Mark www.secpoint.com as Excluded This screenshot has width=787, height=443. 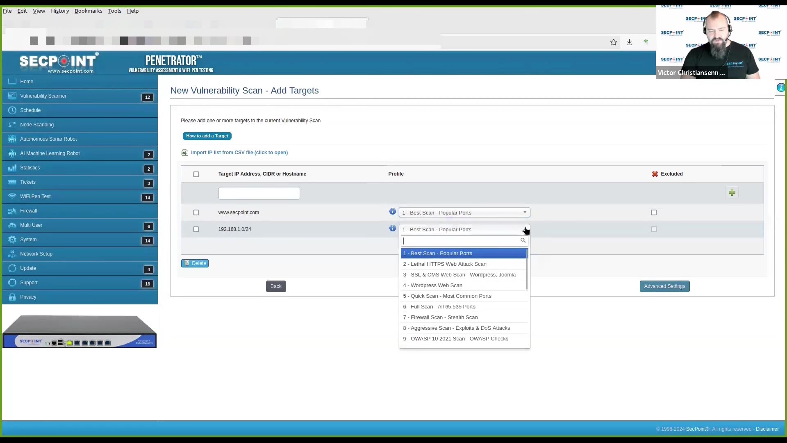[654, 212]
